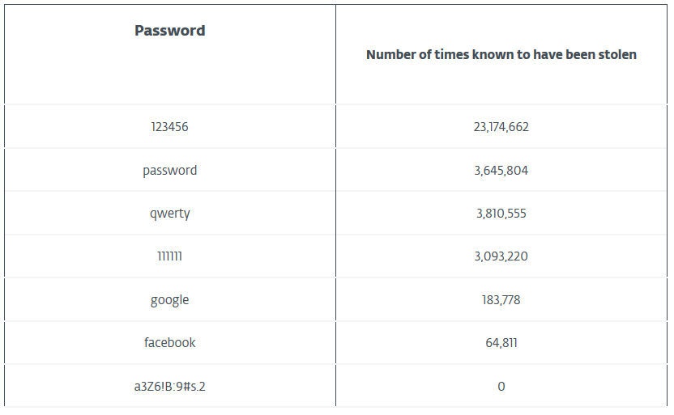674x415 pixels.
Task: Select the qwerty password cell
Action: (169, 214)
